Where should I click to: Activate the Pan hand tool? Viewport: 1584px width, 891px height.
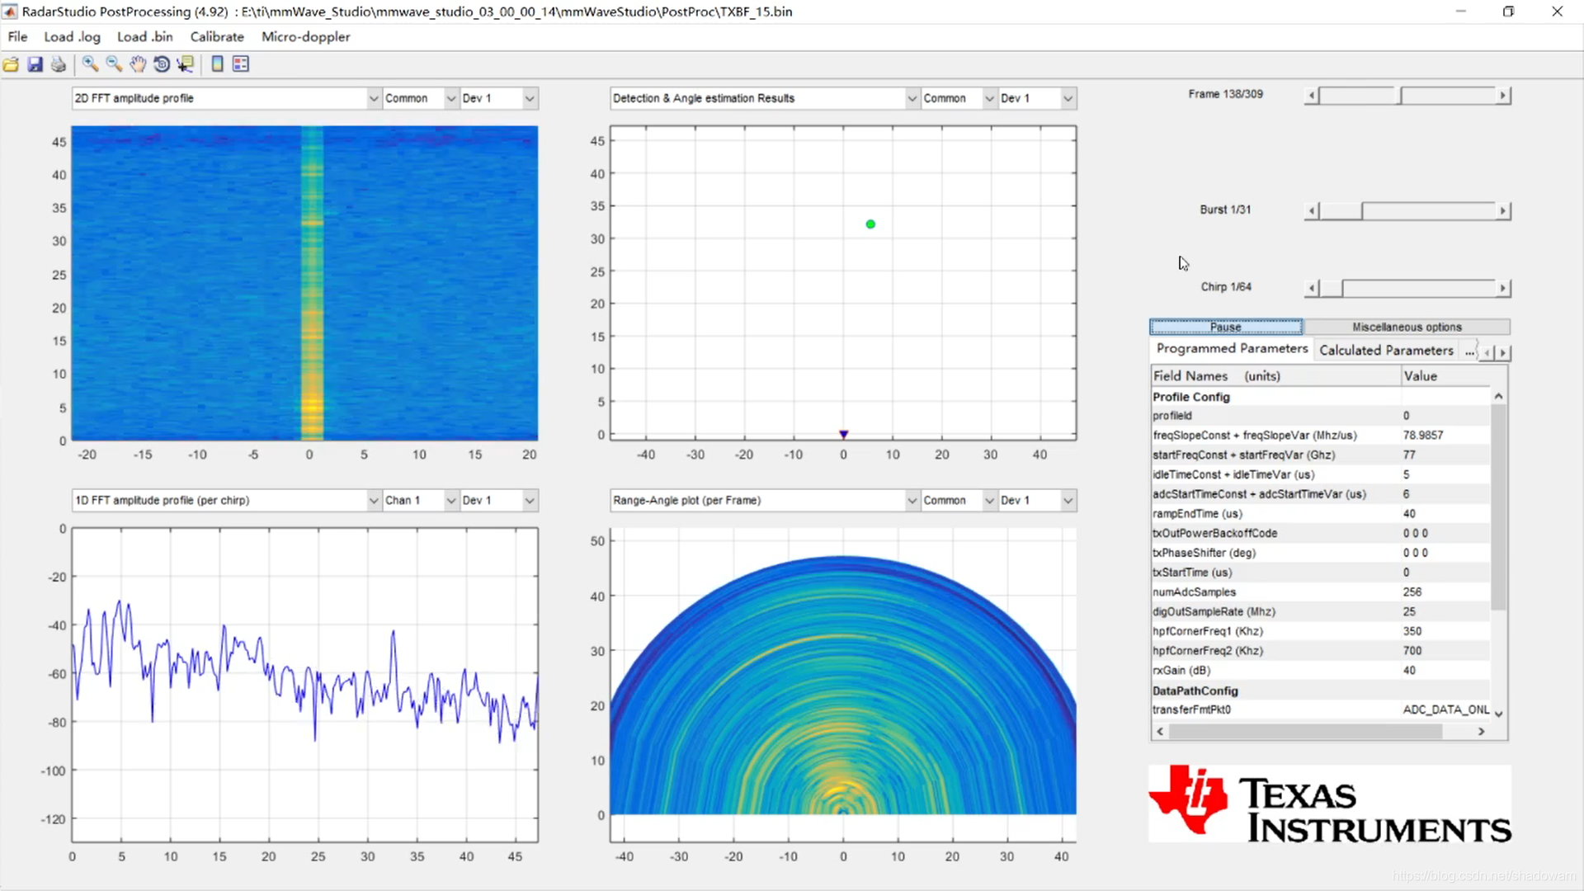(138, 64)
